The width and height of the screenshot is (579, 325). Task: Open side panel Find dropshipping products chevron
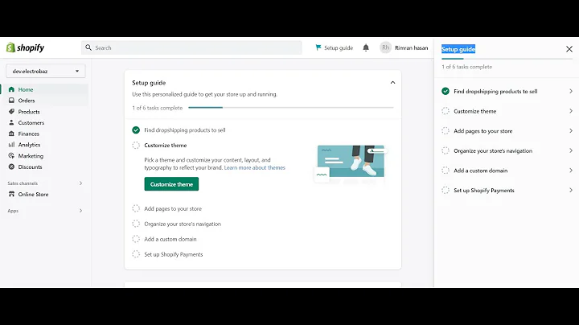point(570,91)
